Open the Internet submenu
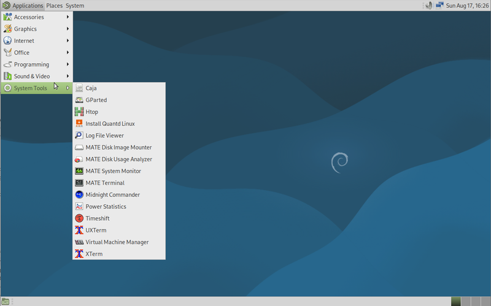This screenshot has height=306, width=491. (37, 41)
